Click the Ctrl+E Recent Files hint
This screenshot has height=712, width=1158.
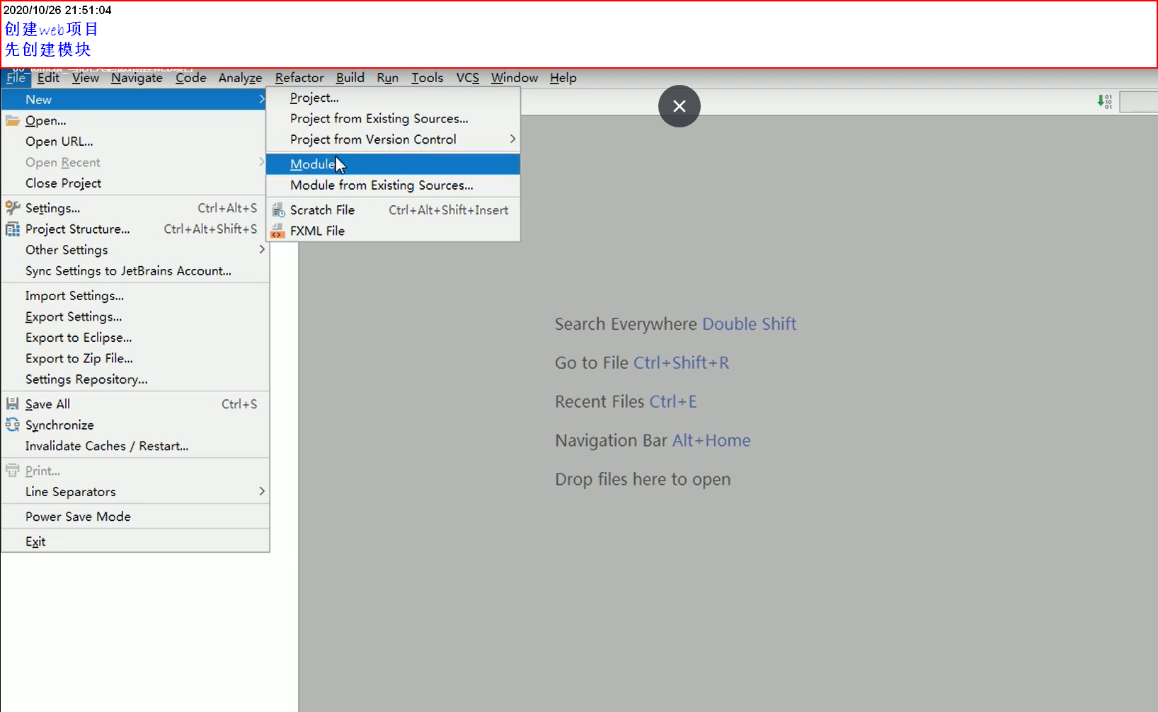tap(673, 402)
